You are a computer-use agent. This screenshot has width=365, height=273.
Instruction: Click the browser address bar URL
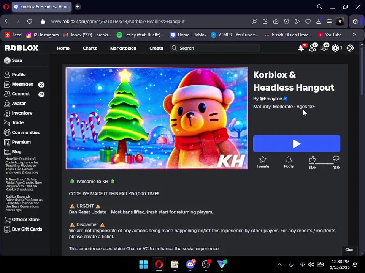(118, 21)
